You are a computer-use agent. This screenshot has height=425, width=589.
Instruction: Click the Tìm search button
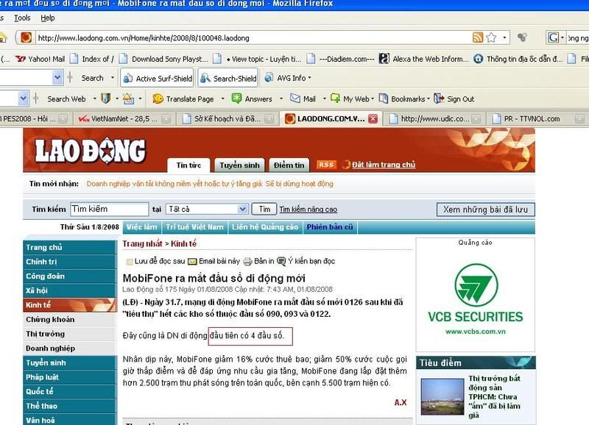(264, 209)
